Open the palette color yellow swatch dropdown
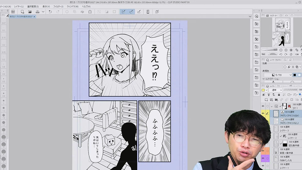The image size is (302, 170). coord(265,90)
